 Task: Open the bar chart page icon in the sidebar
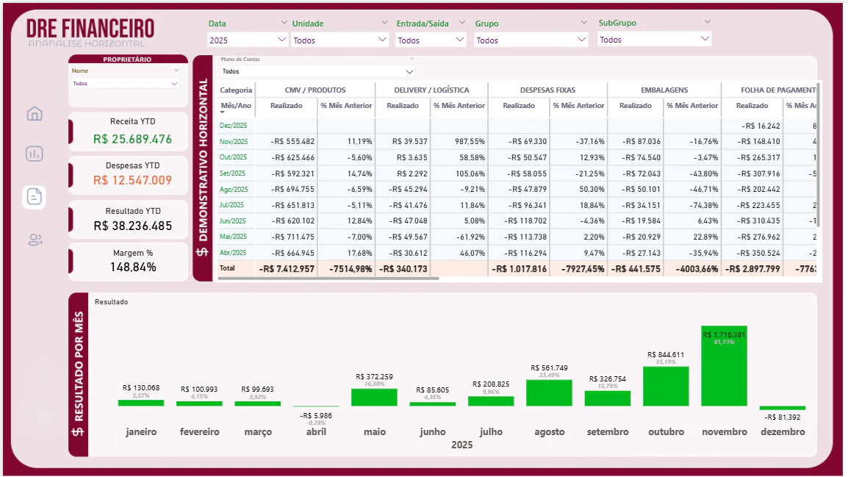tap(35, 154)
